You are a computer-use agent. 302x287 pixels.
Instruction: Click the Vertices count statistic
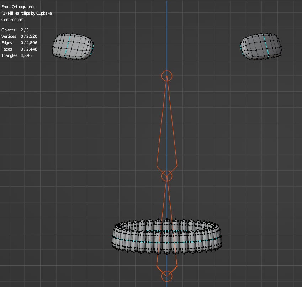pyautogui.click(x=19, y=36)
